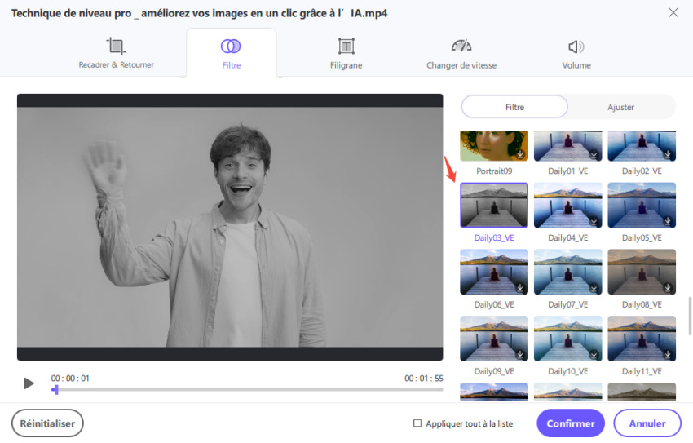Apply the Daily07_VE filter thumbnail

click(568, 272)
